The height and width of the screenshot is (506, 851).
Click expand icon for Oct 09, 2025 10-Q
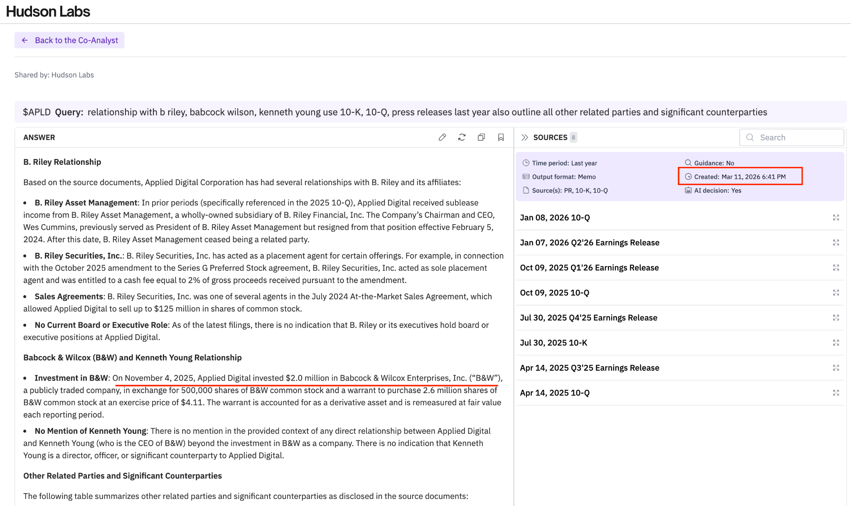click(x=836, y=293)
